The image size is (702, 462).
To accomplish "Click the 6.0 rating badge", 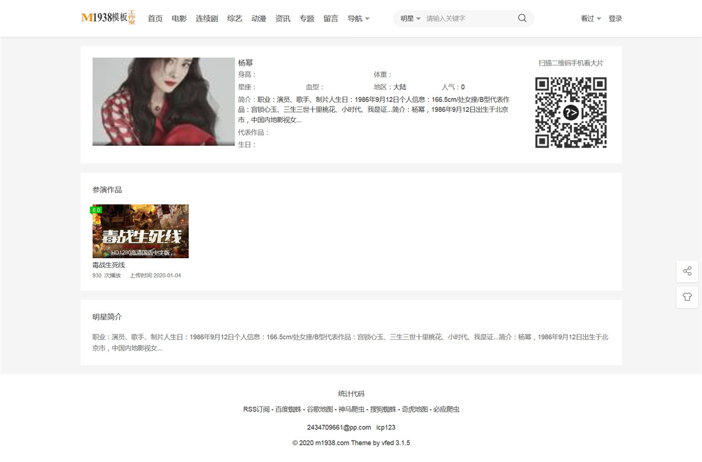I will (x=96, y=210).
